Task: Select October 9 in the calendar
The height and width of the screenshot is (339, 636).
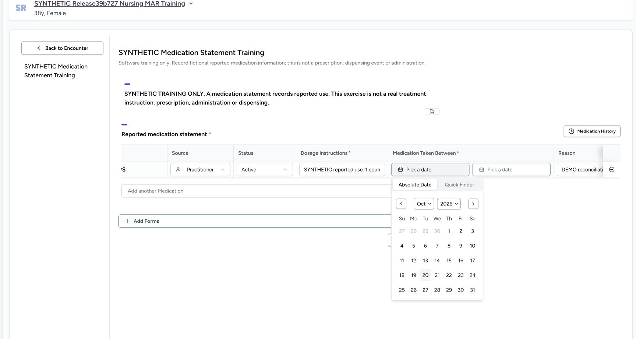Action: (x=461, y=246)
